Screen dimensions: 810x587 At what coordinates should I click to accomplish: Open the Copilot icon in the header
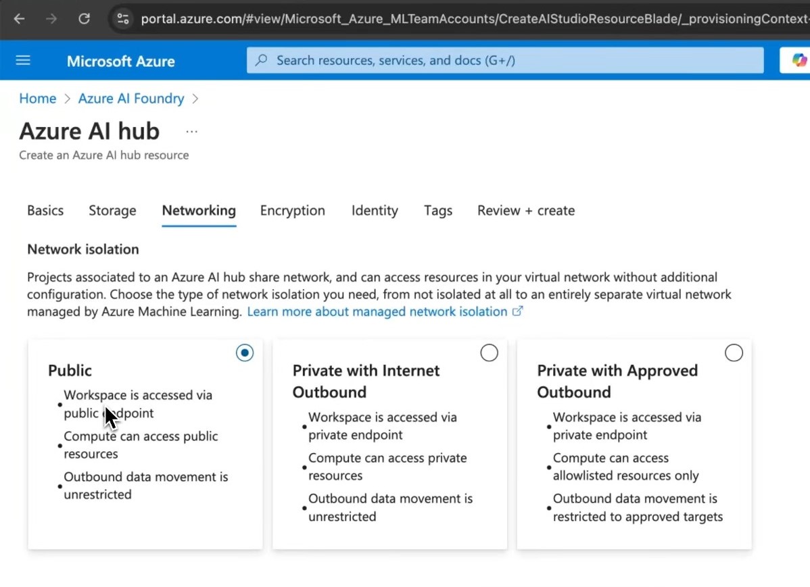799,61
